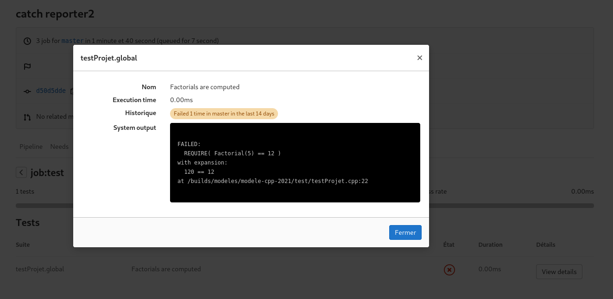Click the job:test heading
Viewport: 613px width, 299px height.
[47, 173]
